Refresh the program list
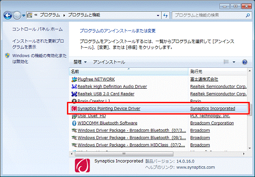Viewport: 255px width, 177px height. [165, 15]
